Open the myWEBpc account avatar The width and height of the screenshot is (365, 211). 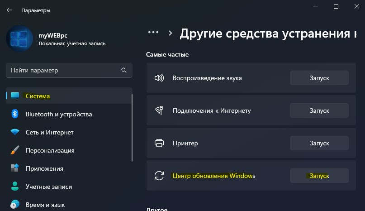click(19, 38)
